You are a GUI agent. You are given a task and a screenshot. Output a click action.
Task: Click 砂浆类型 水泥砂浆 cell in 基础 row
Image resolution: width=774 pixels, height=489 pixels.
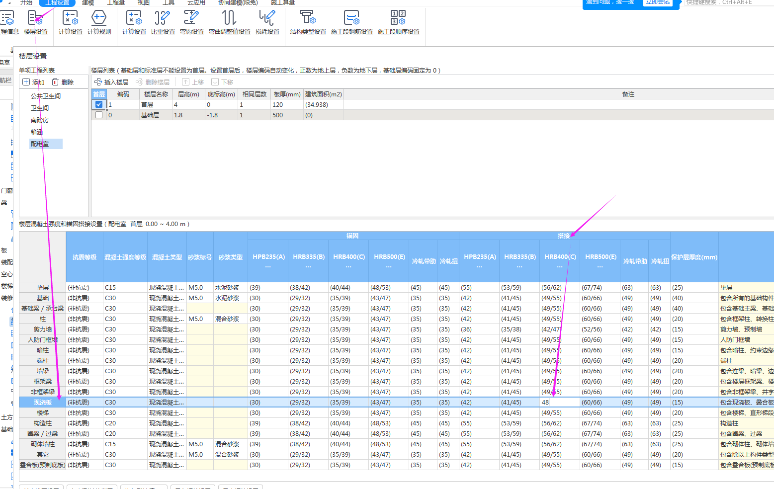click(231, 298)
